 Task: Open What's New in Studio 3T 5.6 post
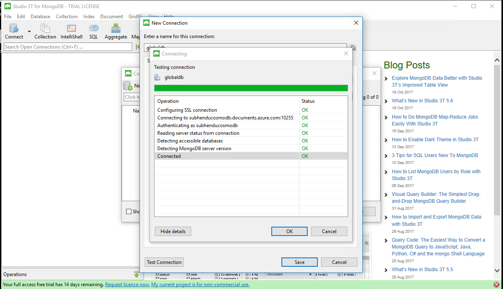[x=422, y=101]
